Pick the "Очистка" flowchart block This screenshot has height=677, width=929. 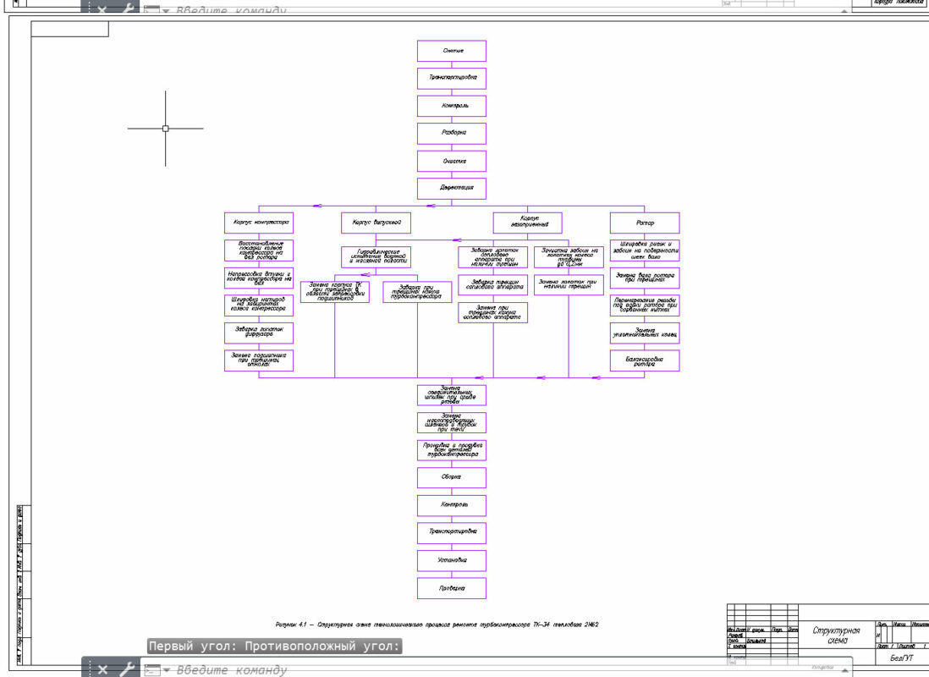[452, 160]
